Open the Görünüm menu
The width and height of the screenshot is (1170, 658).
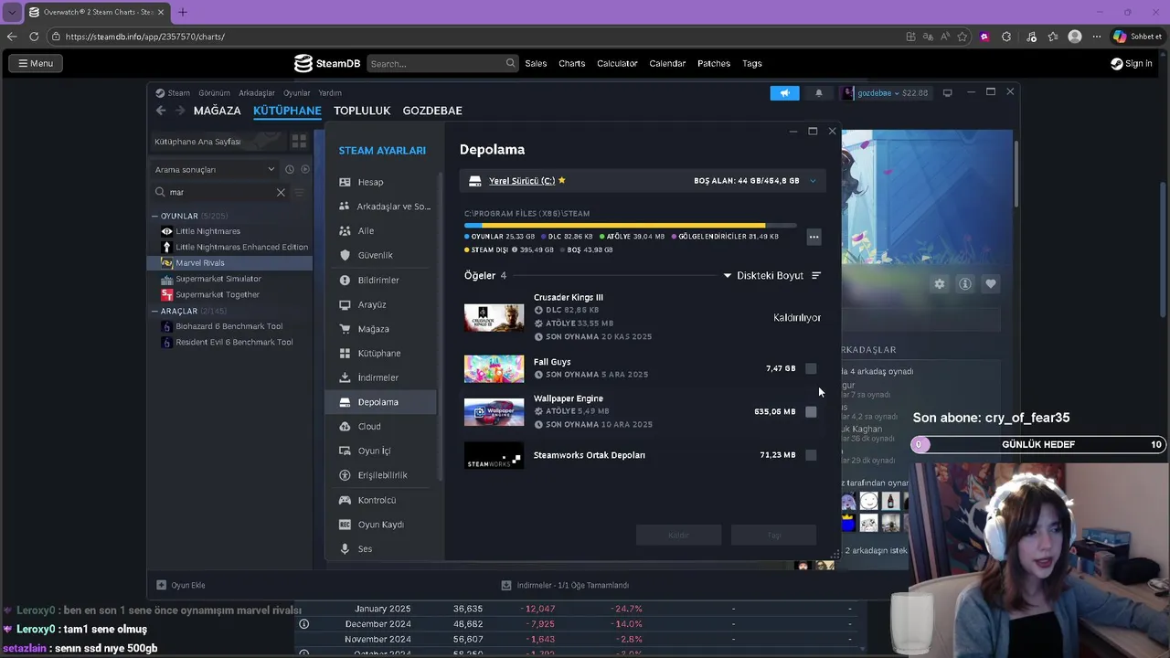(x=215, y=93)
